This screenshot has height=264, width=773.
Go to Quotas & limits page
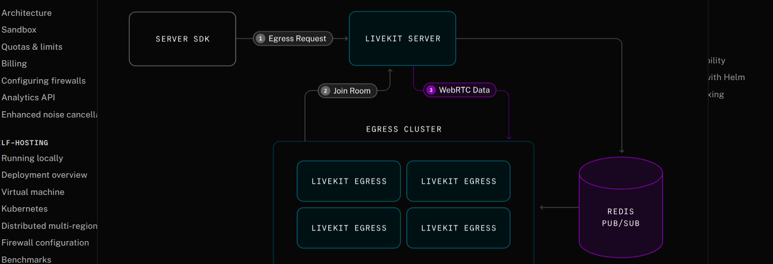coord(32,47)
